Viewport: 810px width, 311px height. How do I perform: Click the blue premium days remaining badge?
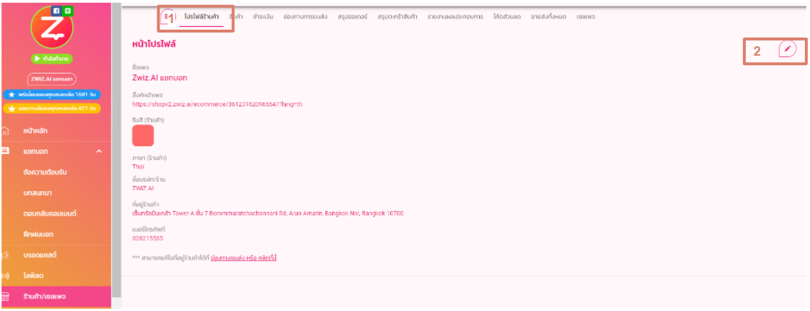(x=52, y=94)
